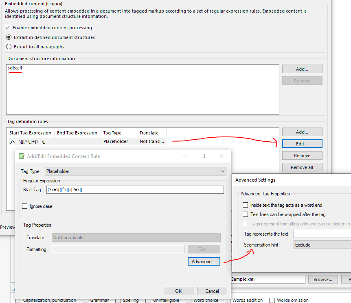This screenshot has height=303, width=351.
Task: Enable Text lines can be wrapped after the tag
Action: (x=245, y=214)
